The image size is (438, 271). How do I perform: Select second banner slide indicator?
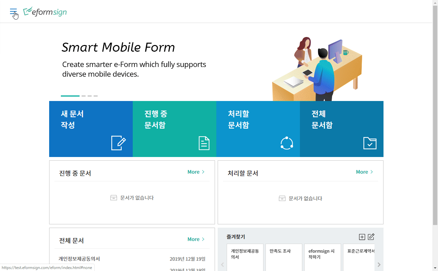pos(84,96)
